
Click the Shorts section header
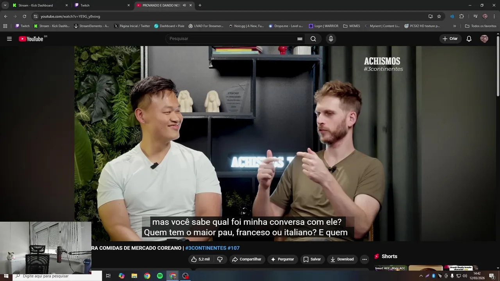(386, 256)
